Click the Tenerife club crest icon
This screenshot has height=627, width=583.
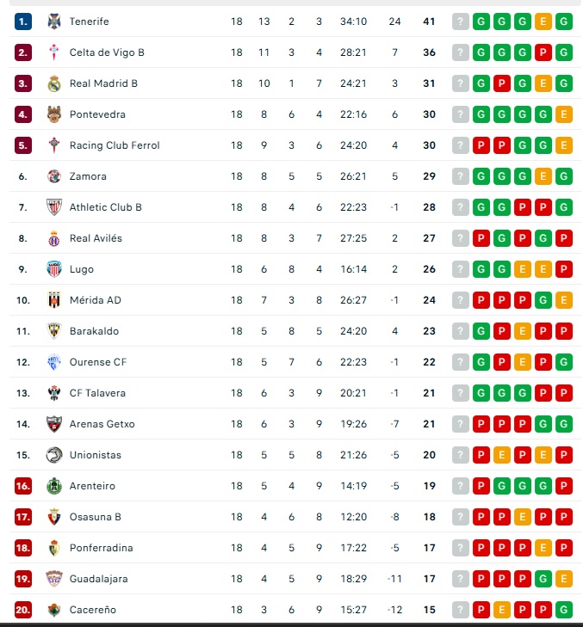[x=54, y=22]
